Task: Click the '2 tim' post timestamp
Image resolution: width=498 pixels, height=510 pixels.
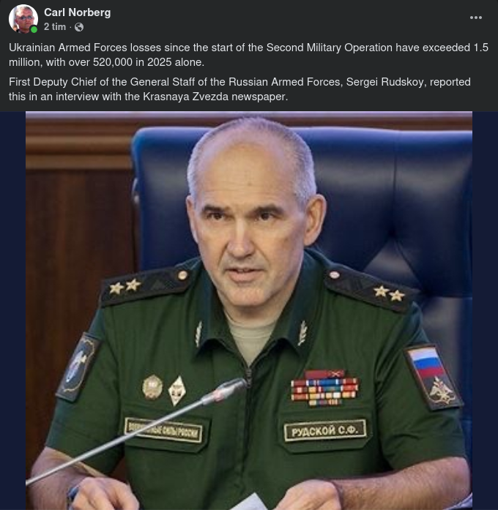Action: 55,27
